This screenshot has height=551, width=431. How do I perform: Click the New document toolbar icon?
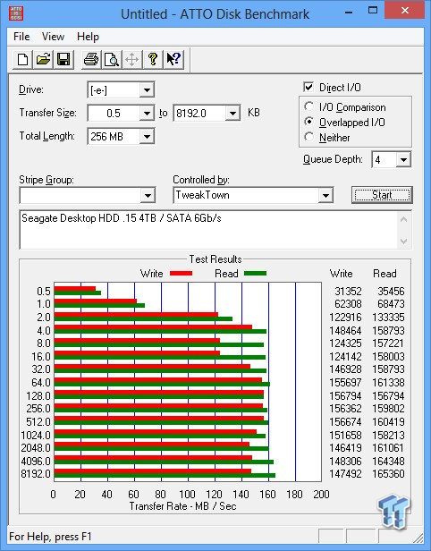(23, 59)
